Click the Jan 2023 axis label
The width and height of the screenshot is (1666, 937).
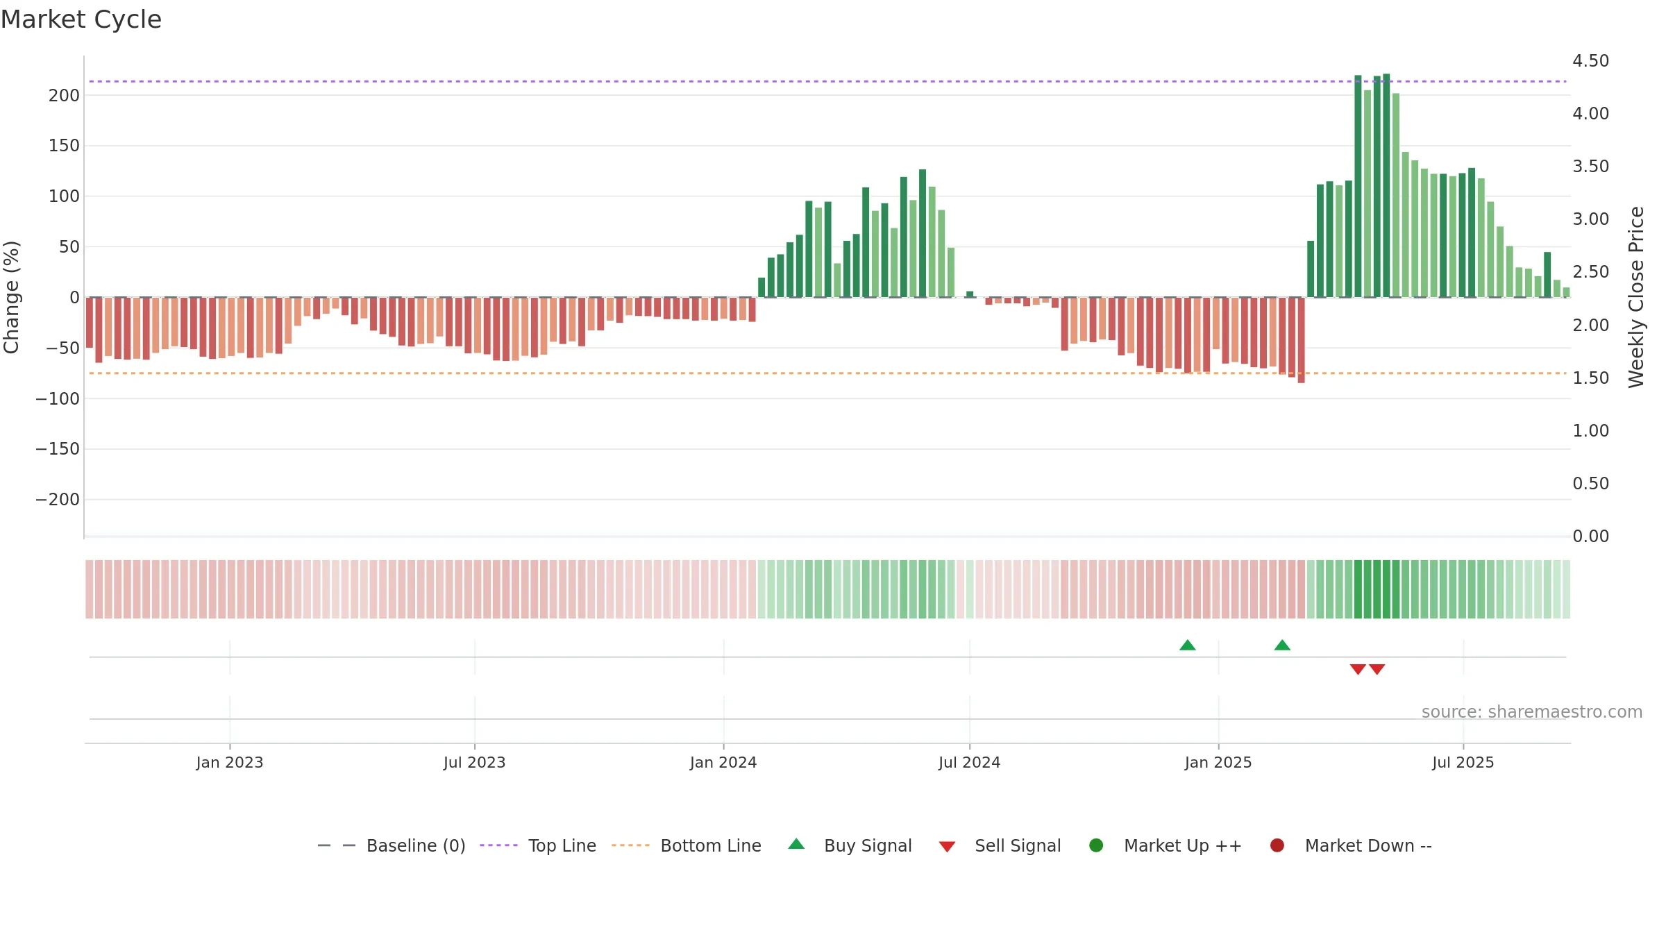[x=230, y=763]
